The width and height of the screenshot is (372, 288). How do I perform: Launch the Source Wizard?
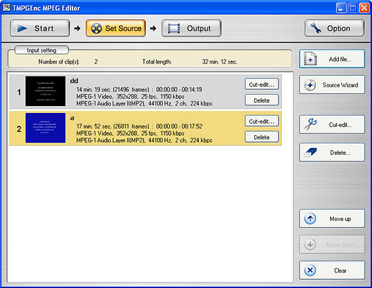pos(332,85)
